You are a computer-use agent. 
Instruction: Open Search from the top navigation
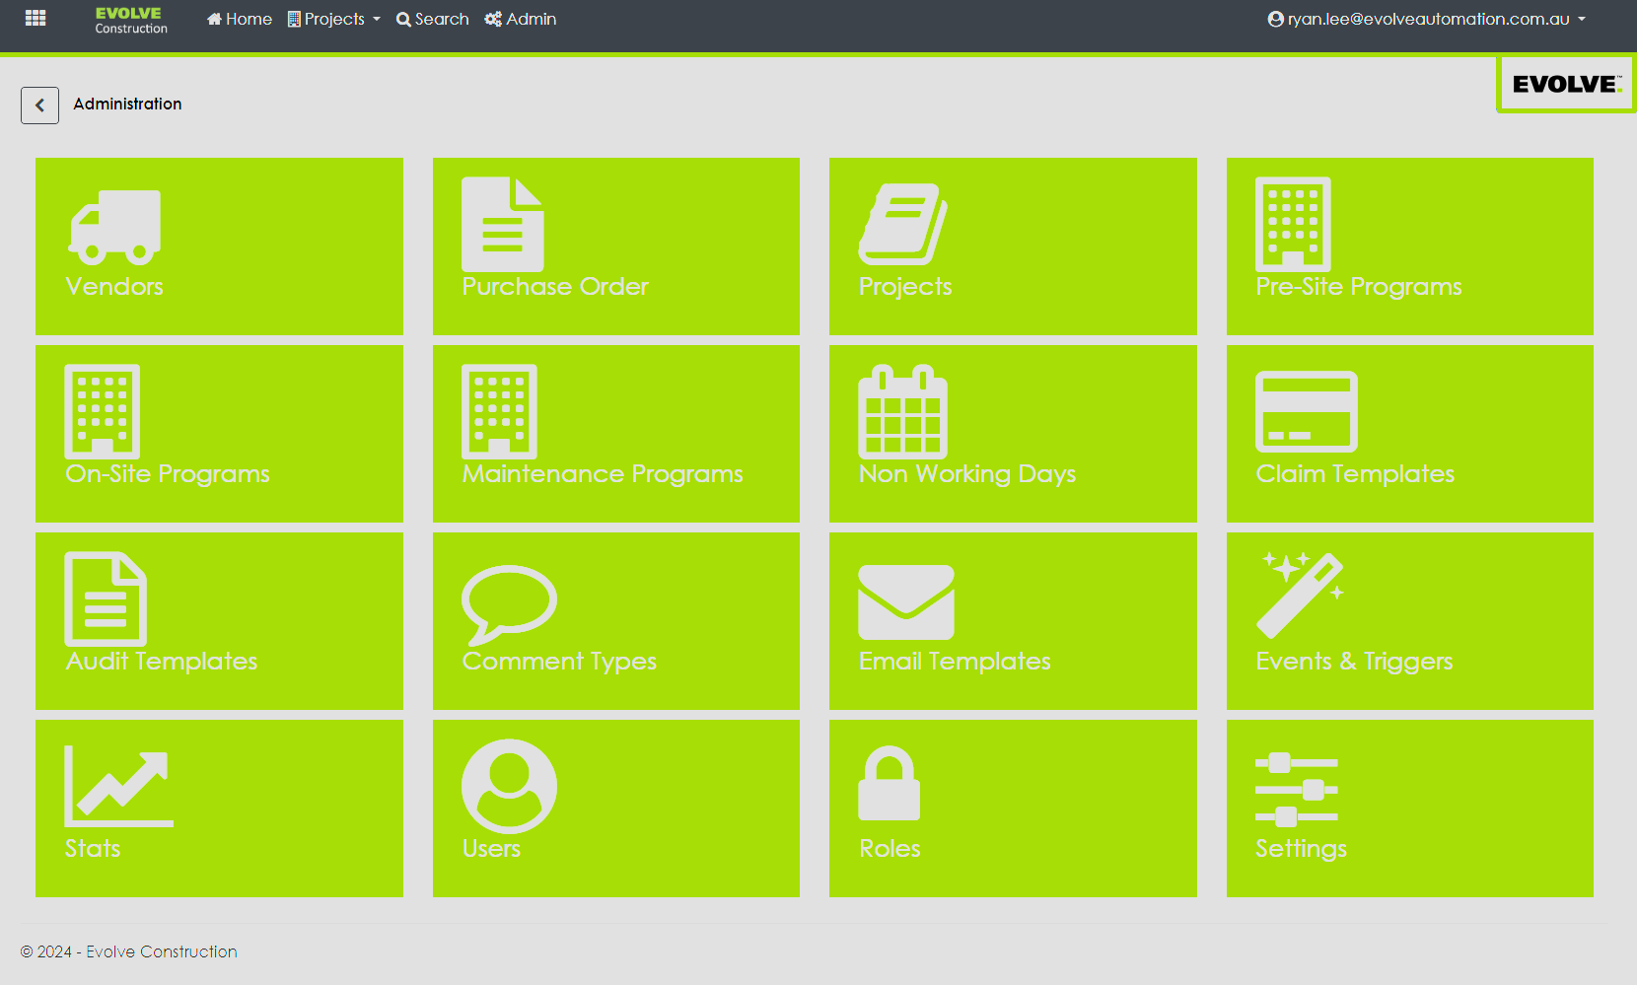pyautogui.click(x=432, y=20)
